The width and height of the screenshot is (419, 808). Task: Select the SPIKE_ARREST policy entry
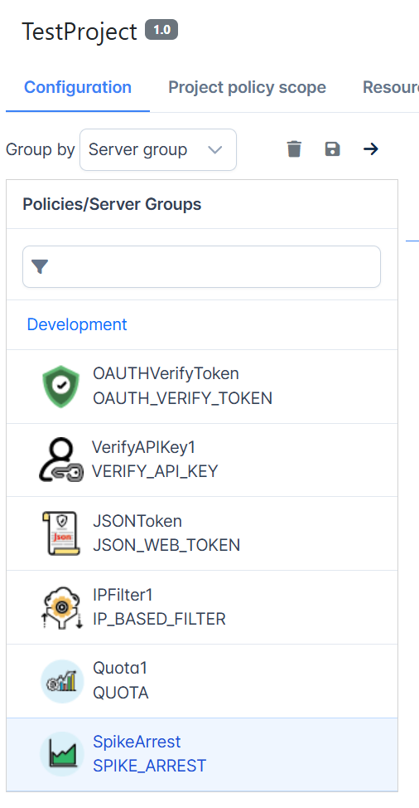202,754
